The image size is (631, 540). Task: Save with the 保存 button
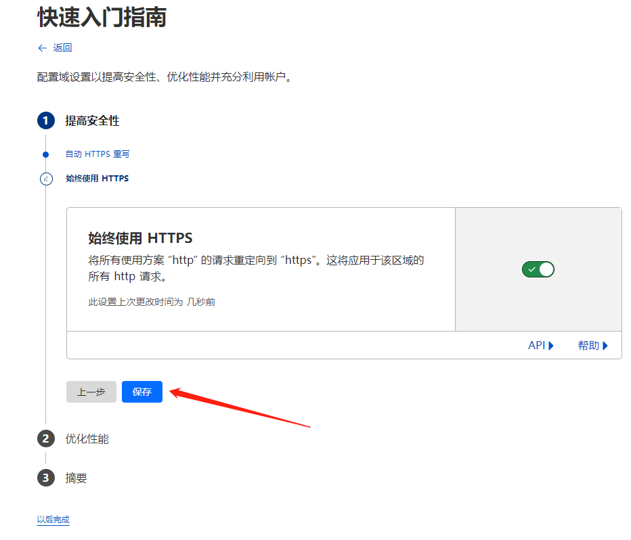click(142, 392)
